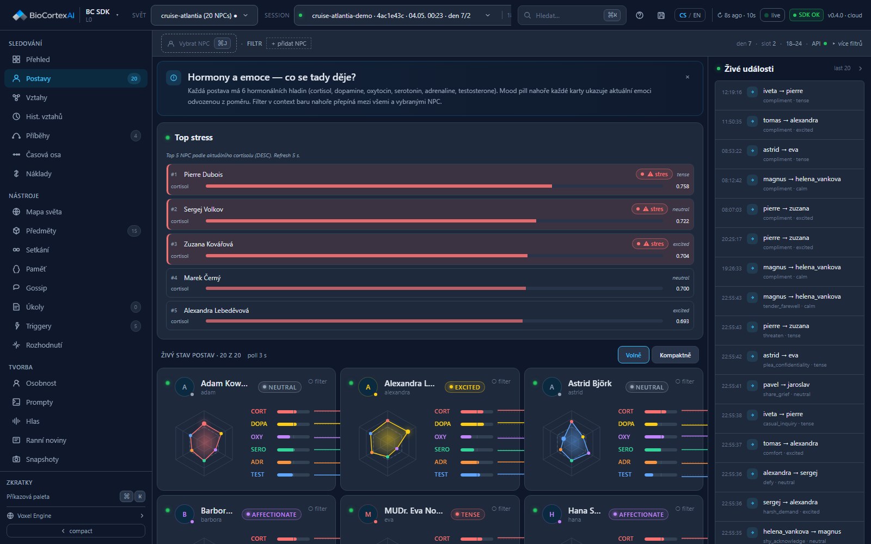871x544 pixels.
Task: Open Vztahy relationships icon in sidebar
Action: [x=16, y=97]
